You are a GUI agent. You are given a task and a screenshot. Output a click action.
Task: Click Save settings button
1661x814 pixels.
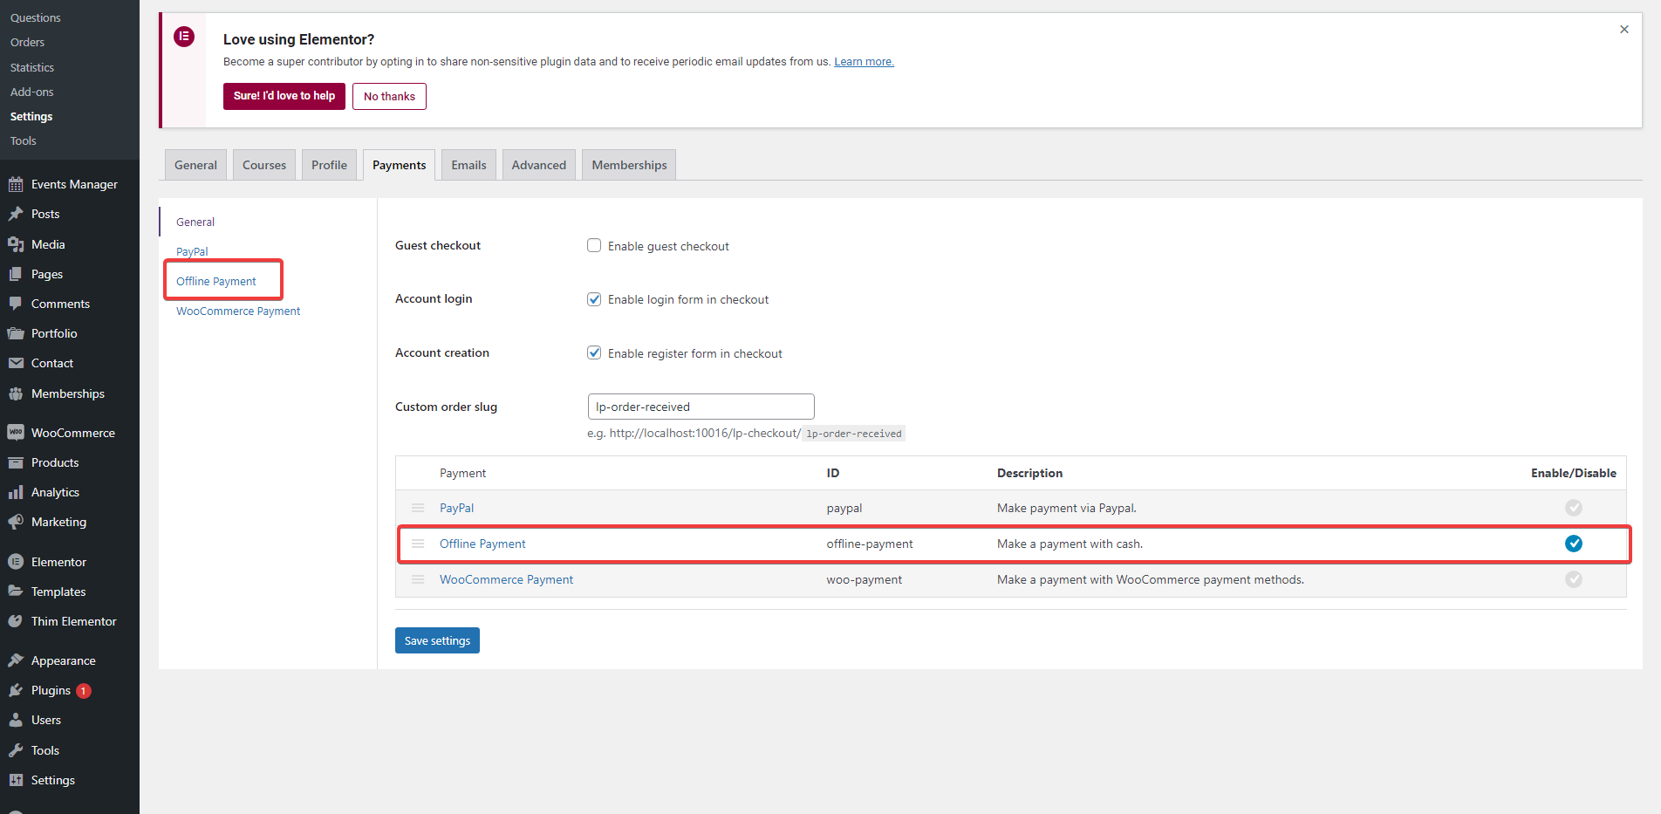437,640
